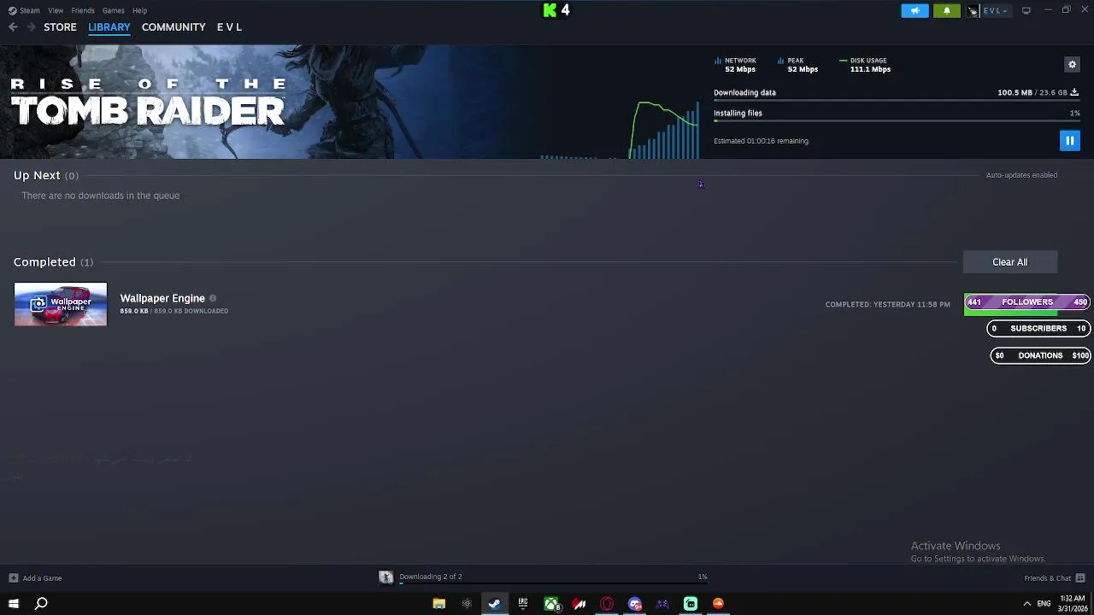Pause the Tomb Raider download
Image resolution: width=1094 pixels, height=615 pixels.
[x=1069, y=140]
